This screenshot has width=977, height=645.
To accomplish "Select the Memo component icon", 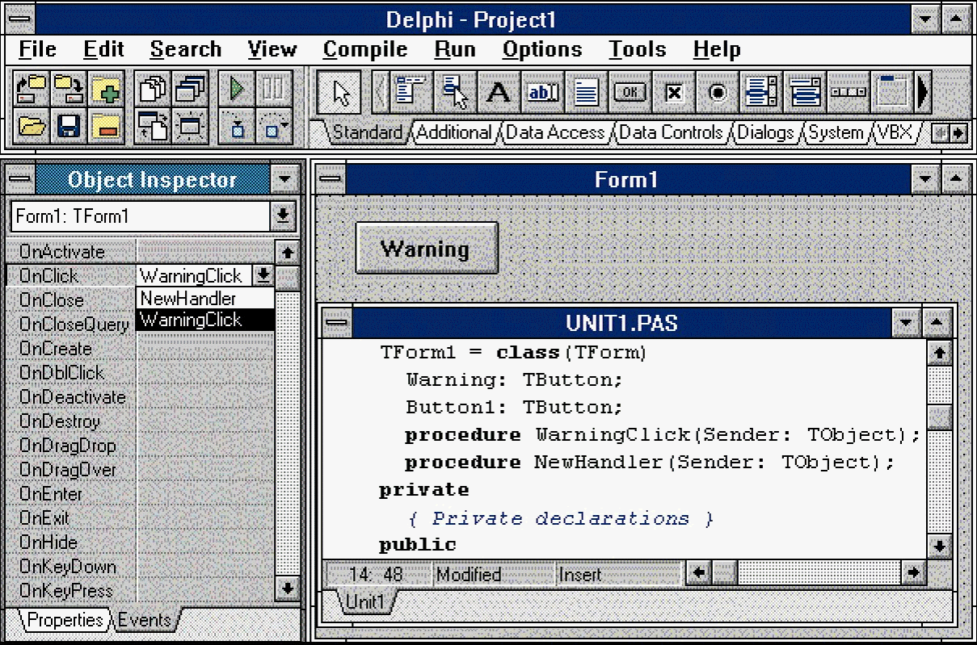I will tap(586, 93).
